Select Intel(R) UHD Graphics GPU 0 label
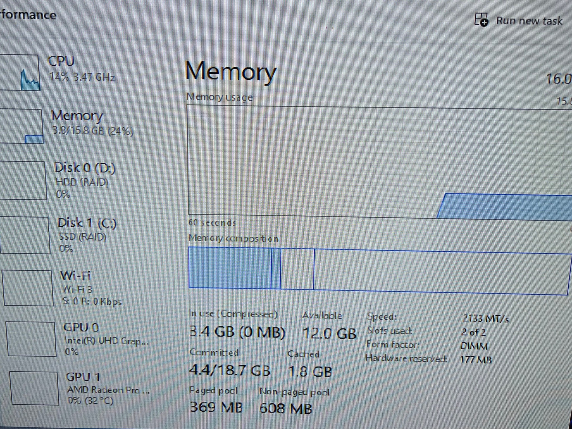This screenshot has width=572, height=429. click(106, 339)
